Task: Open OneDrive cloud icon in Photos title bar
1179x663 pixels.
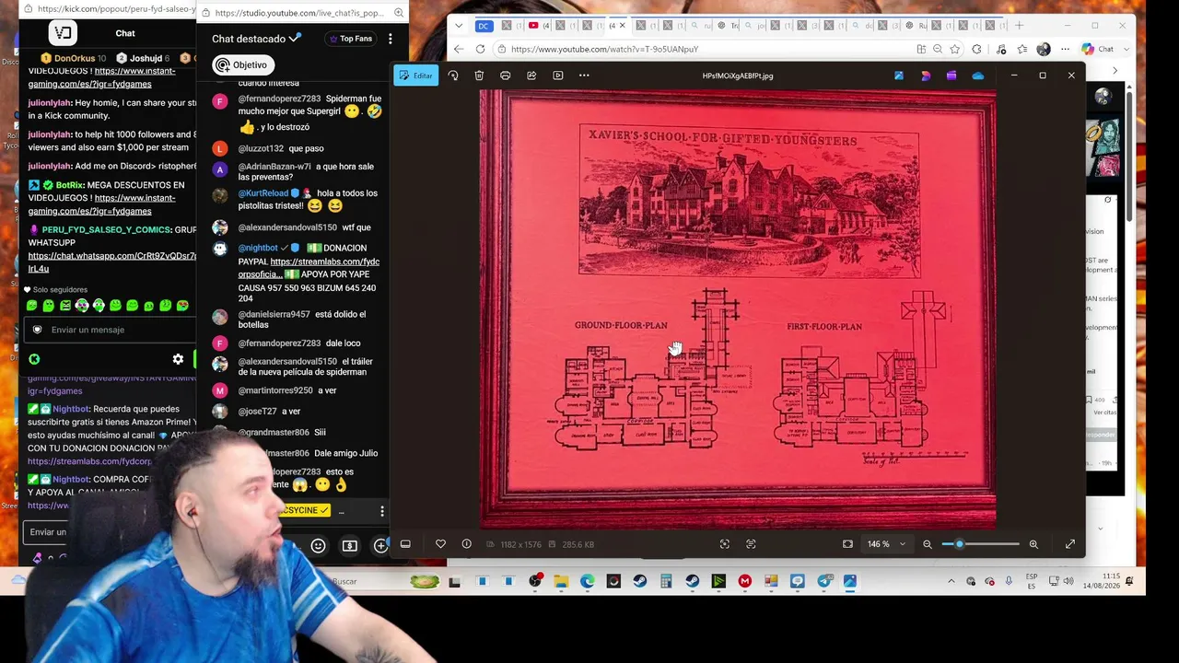Action: coord(977,76)
